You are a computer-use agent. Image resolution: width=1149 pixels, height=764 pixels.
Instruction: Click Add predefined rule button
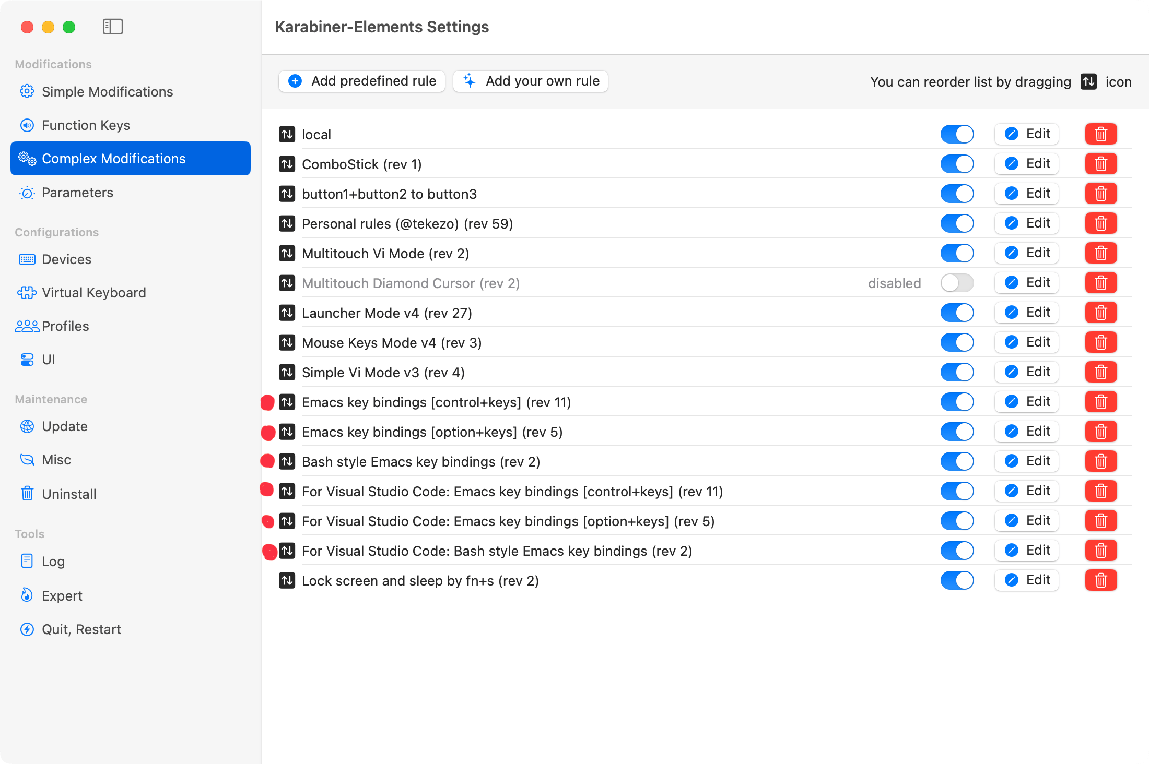[x=362, y=81]
